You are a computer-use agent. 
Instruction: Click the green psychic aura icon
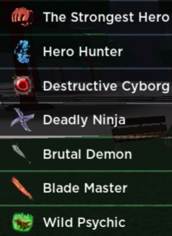[x=22, y=222]
